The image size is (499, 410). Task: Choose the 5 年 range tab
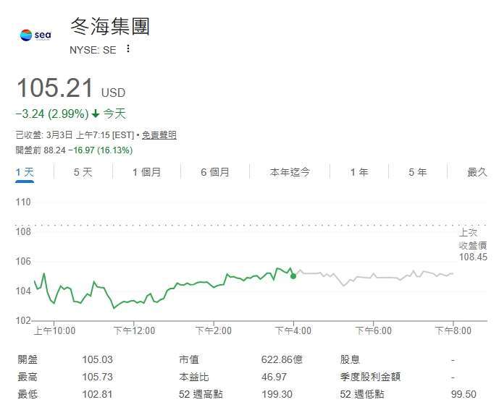point(417,172)
